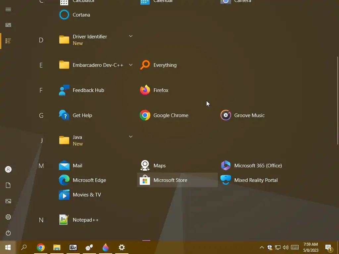
Task: Open the Everything search app
Action: click(x=177, y=65)
